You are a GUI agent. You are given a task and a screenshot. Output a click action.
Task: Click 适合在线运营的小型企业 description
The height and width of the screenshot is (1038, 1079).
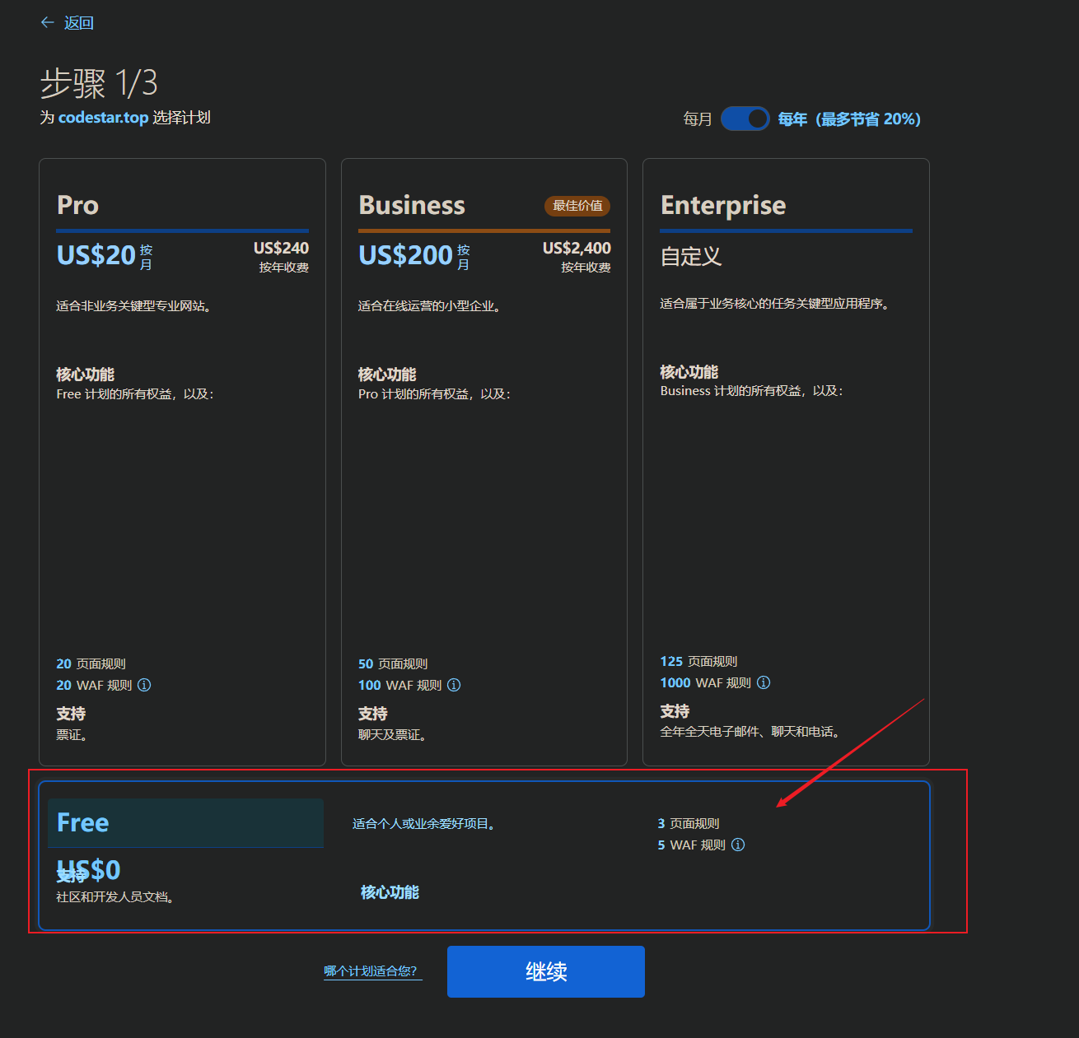430,306
